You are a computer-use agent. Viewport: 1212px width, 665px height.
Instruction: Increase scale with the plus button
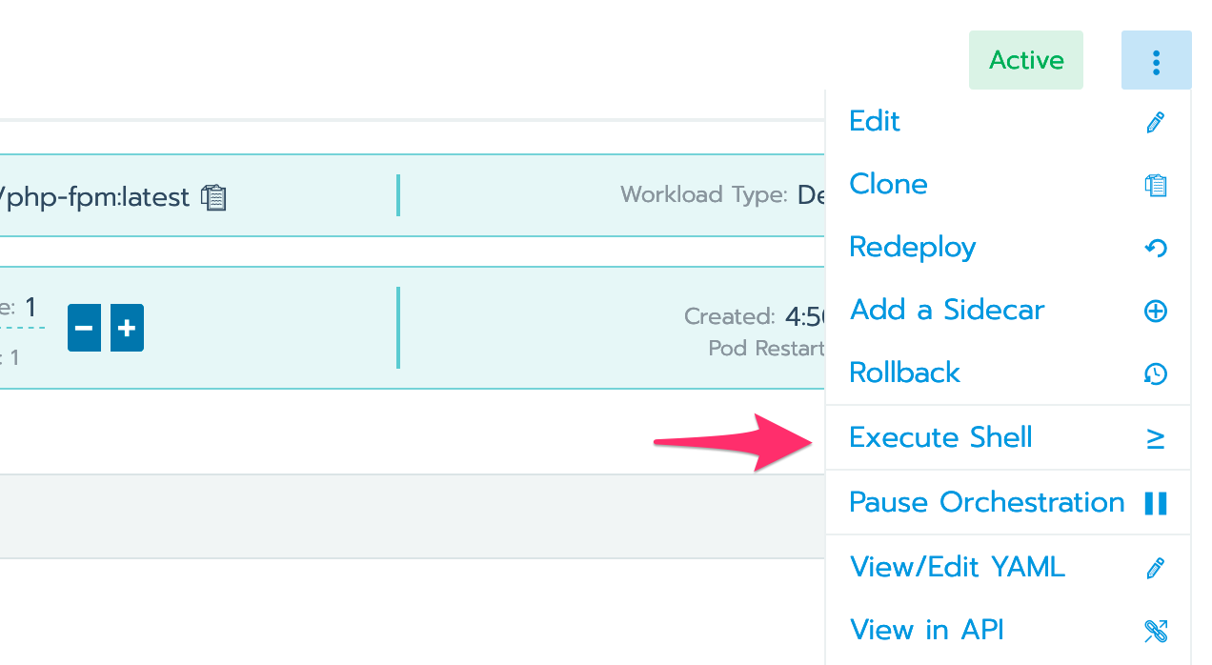[127, 329]
